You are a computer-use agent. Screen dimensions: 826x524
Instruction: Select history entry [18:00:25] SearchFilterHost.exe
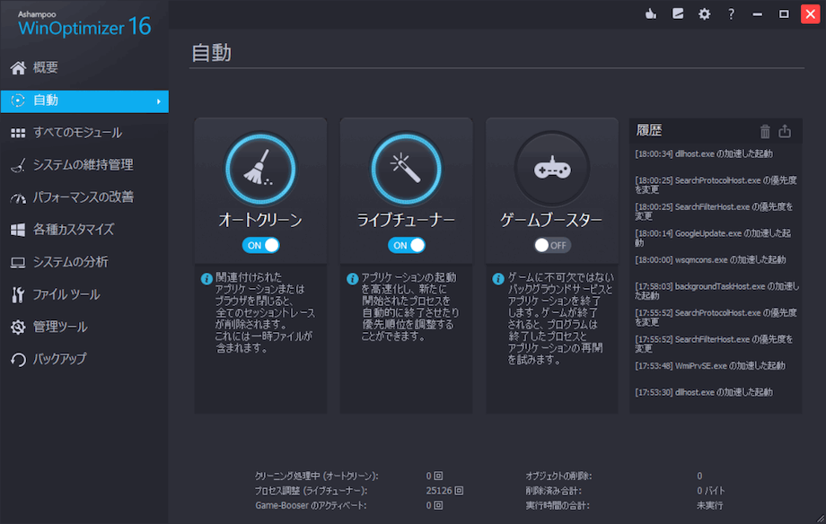click(714, 211)
